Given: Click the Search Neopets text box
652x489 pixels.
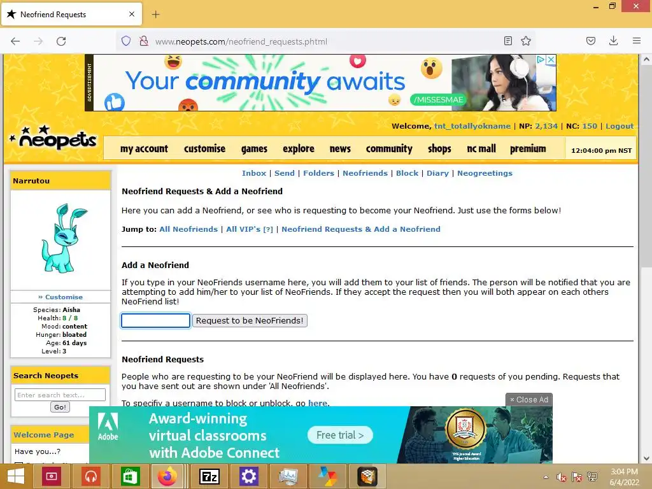Looking at the screenshot, I should pyautogui.click(x=60, y=395).
